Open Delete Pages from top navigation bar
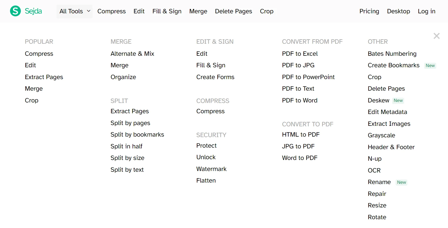Image resolution: width=448 pixels, height=228 pixels. coord(233,11)
